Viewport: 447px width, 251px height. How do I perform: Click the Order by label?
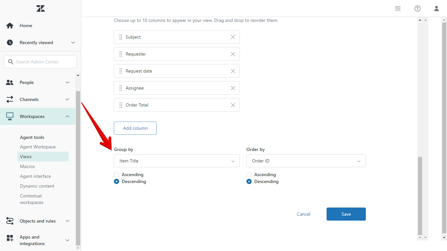tap(256, 149)
